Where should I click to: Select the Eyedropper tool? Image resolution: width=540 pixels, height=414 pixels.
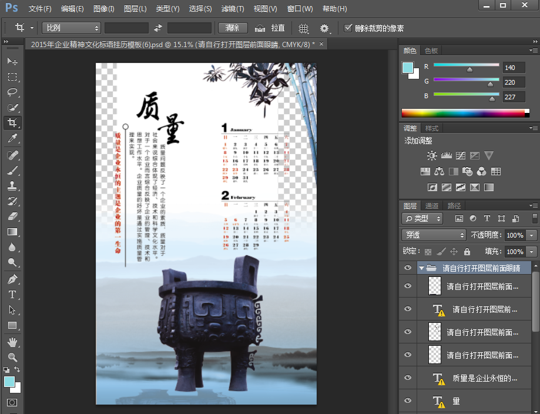click(x=12, y=139)
